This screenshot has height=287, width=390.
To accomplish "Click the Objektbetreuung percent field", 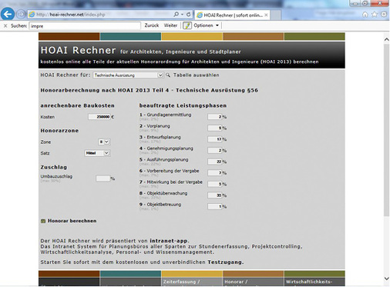I will coord(215,206).
